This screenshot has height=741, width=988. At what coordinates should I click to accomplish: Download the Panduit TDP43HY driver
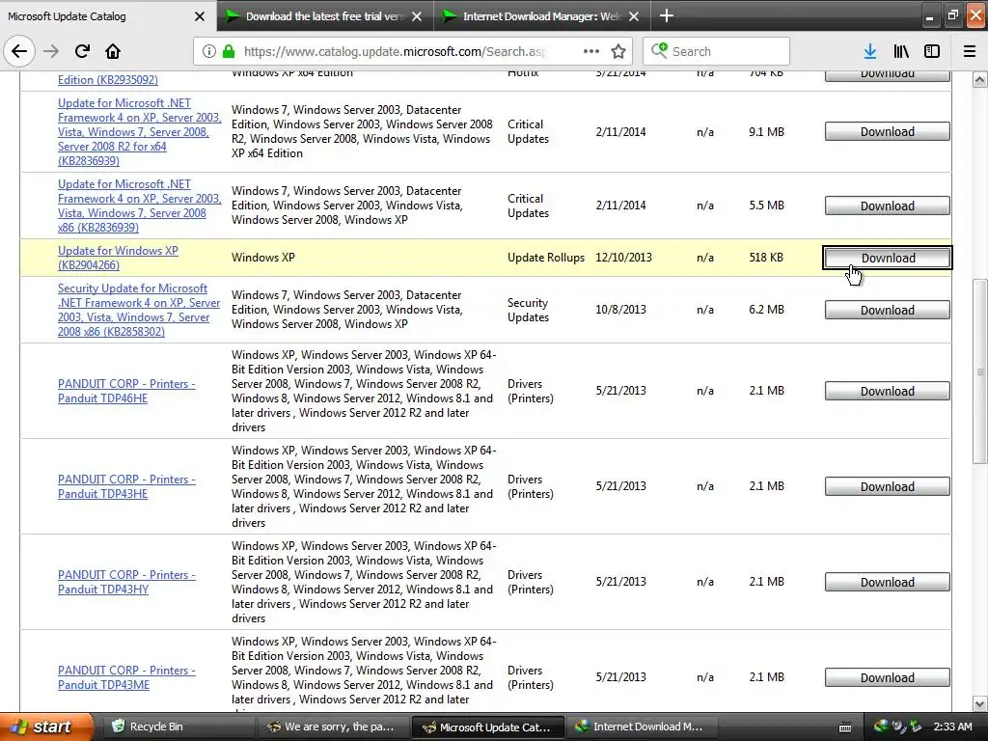(888, 582)
